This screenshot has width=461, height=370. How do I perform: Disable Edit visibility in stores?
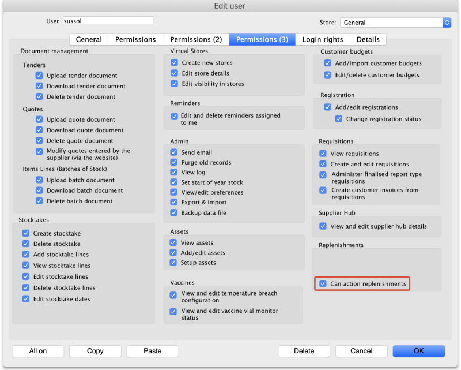174,84
